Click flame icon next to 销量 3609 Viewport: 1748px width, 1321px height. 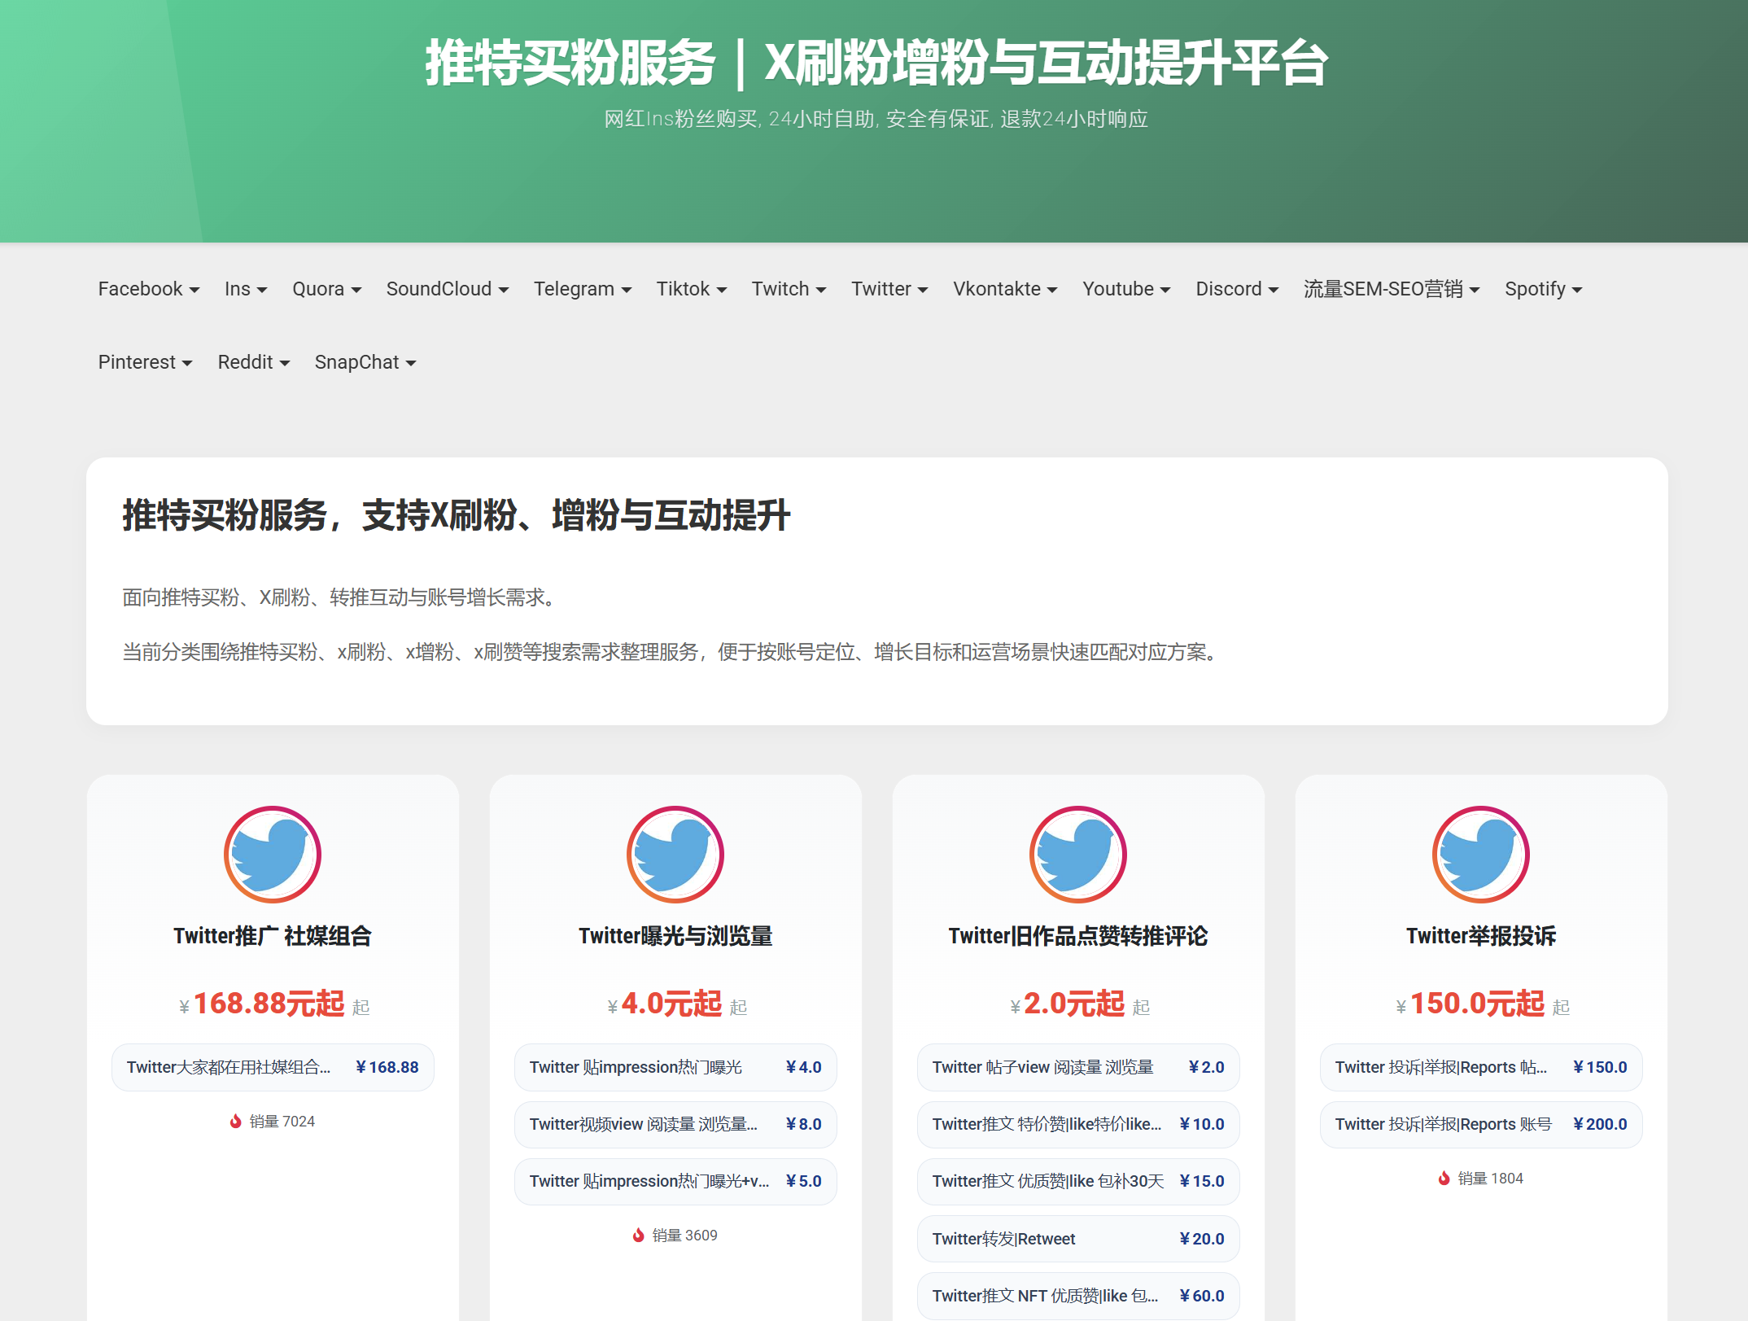click(x=638, y=1236)
